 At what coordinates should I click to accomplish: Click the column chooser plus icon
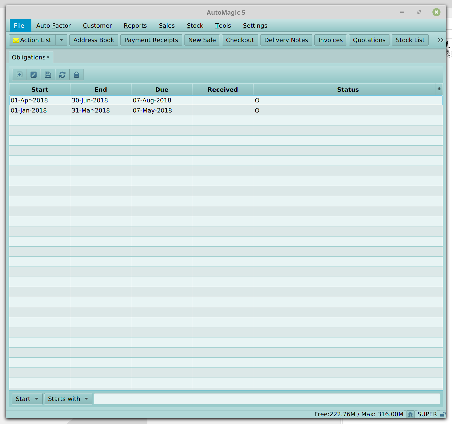pyautogui.click(x=439, y=89)
